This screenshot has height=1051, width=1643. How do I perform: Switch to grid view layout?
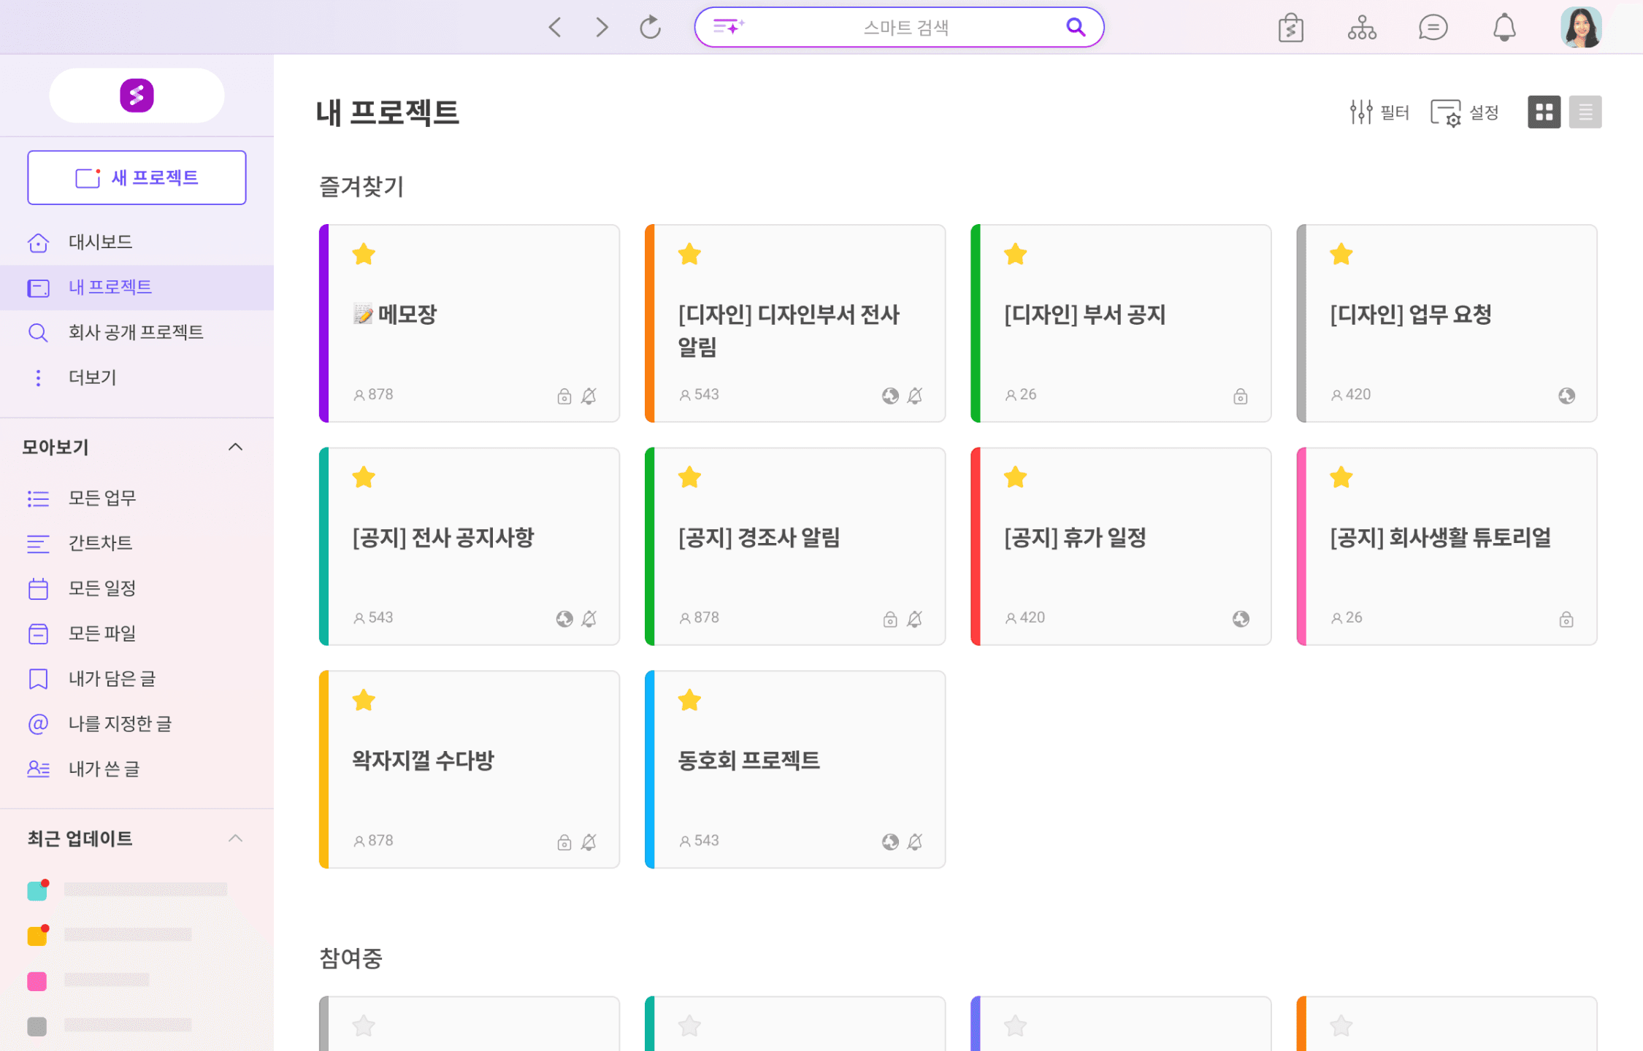pos(1544,112)
